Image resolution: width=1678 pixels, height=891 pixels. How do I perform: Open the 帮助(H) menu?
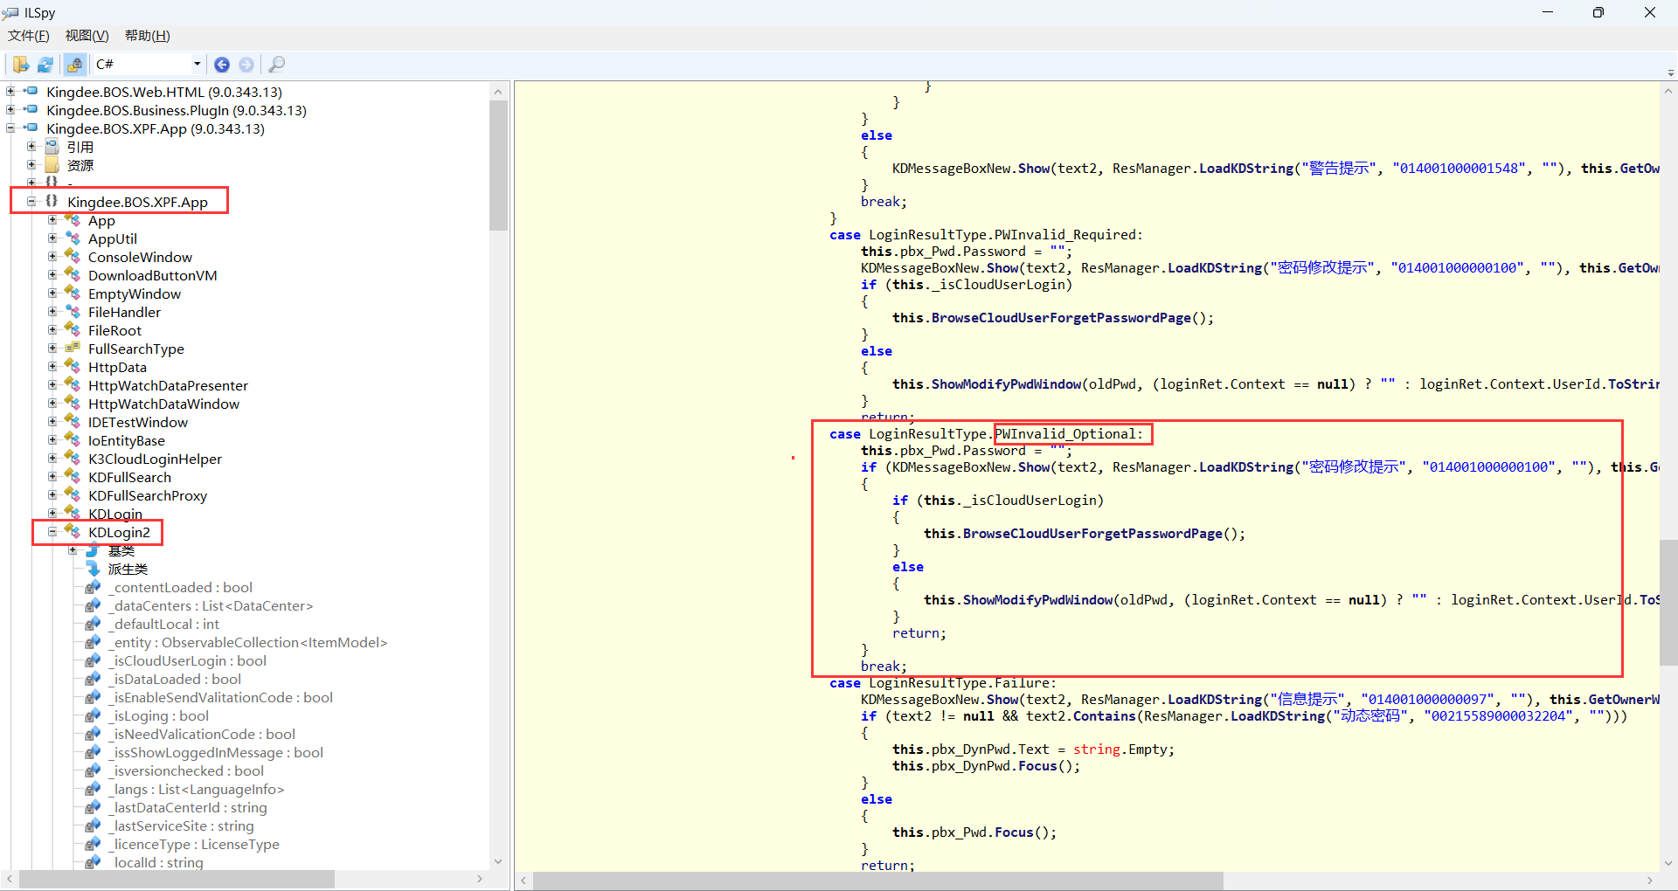(148, 36)
